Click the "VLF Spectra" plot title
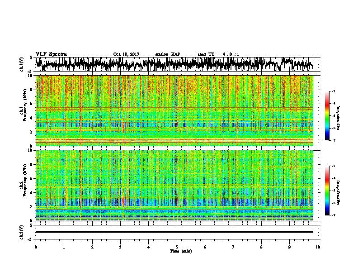358x277 pixels. tap(51, 54)
